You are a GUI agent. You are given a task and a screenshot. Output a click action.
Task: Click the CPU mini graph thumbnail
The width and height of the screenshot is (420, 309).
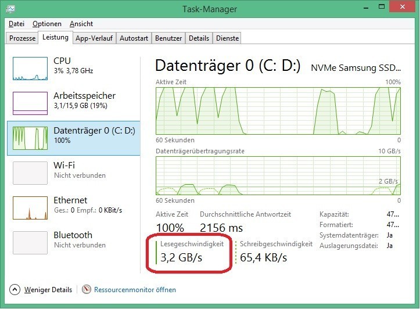[30, 69]
